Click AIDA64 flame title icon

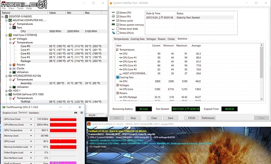pyautogui.click(x=111, y=3)
